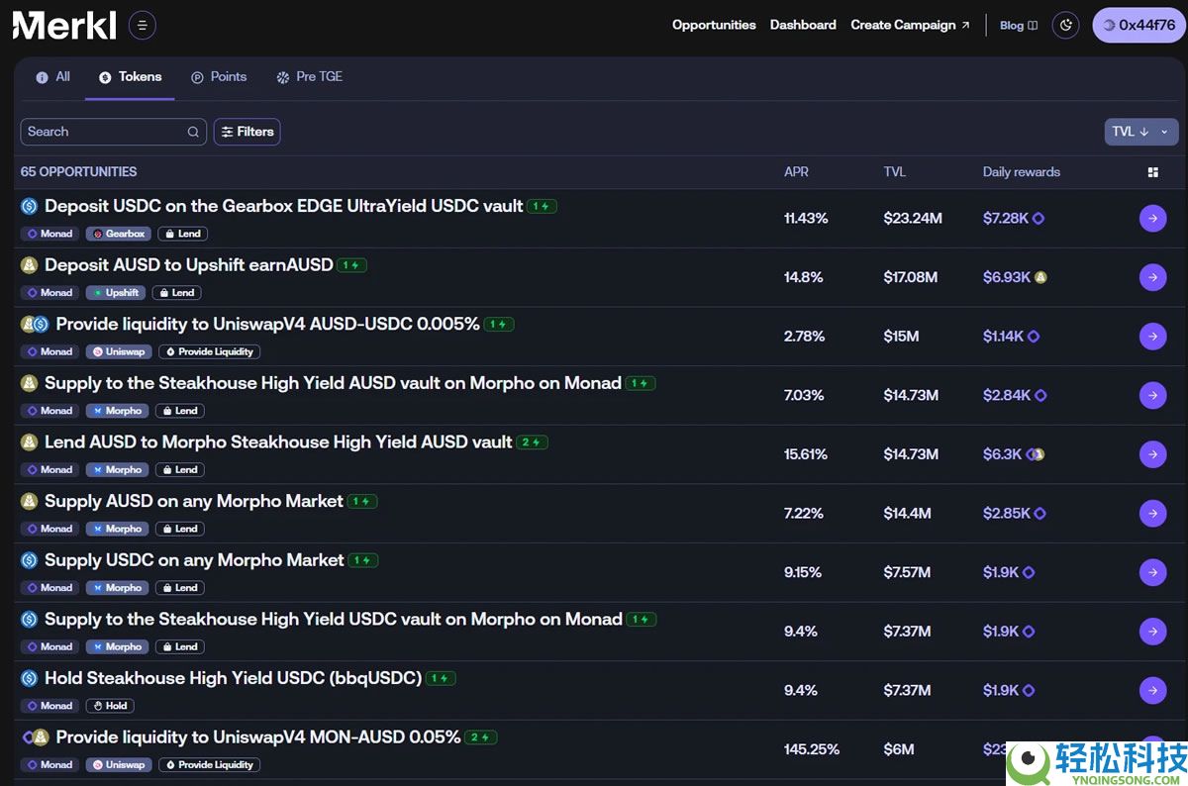Sort by APR column header
Viewport: 1188px width, 786px height.
(796, 172)
